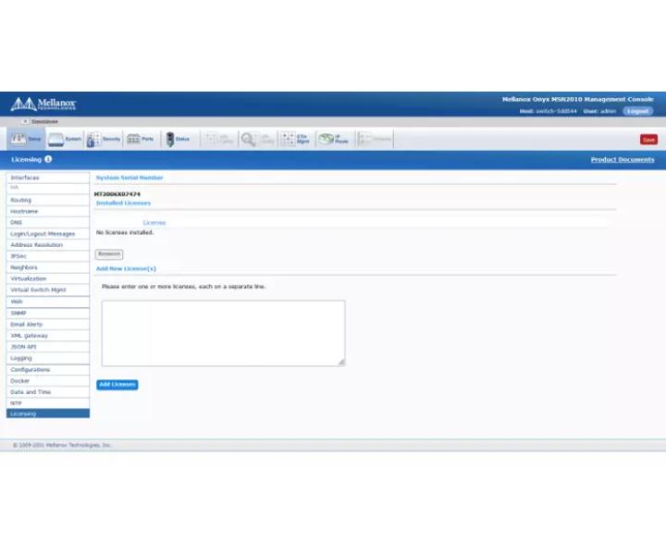Open Address Resolution in sidebar
The image size is (666, 555).
click(48, 245)
